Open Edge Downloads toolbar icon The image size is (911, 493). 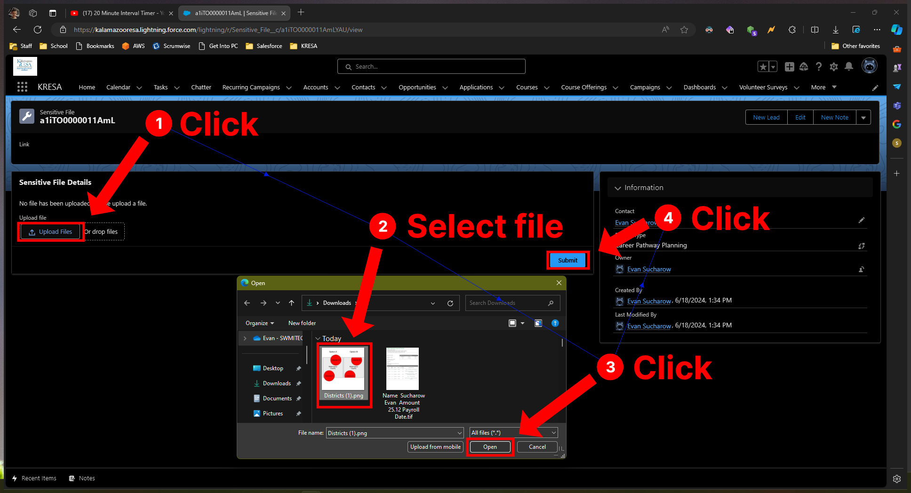[836, 30]
